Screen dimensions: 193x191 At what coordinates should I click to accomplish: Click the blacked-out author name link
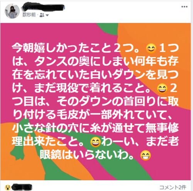pyautogui.click(x=43, y=7)
